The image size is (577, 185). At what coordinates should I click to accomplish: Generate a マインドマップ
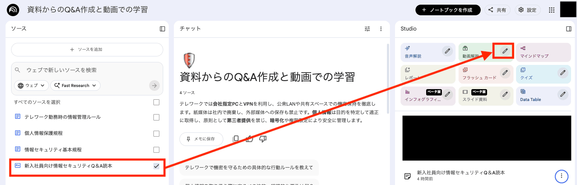[x=543, y=52]
